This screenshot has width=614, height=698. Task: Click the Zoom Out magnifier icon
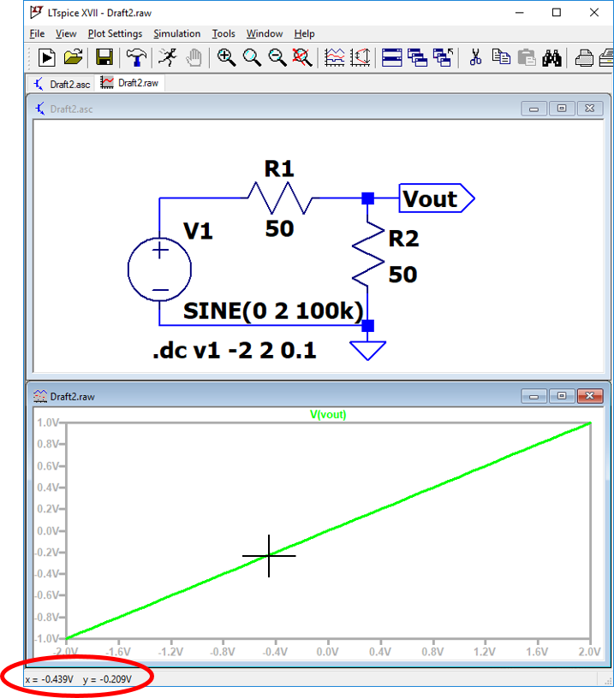(x=277, y=57)
